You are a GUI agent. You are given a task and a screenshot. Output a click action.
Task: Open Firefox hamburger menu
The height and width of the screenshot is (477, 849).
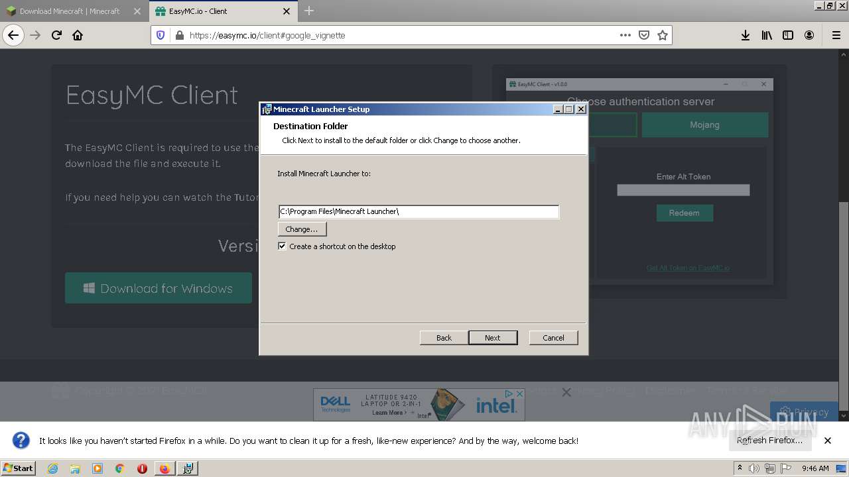click(x=836, y=35)
